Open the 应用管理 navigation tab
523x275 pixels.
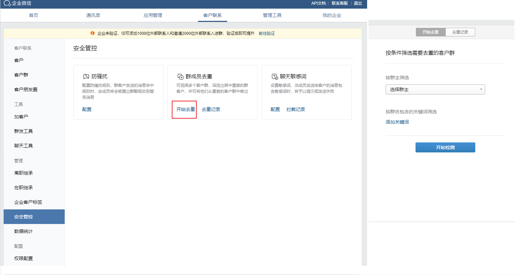(x=153, y=15)
